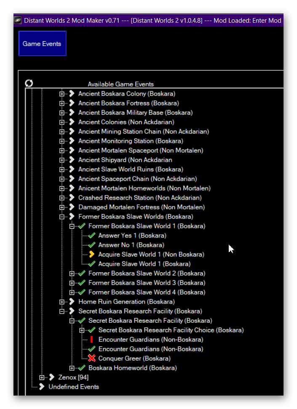Expand the Zenox [94] node
The height and width of the screenshot is (409, 297).
[x=42, y=377]
